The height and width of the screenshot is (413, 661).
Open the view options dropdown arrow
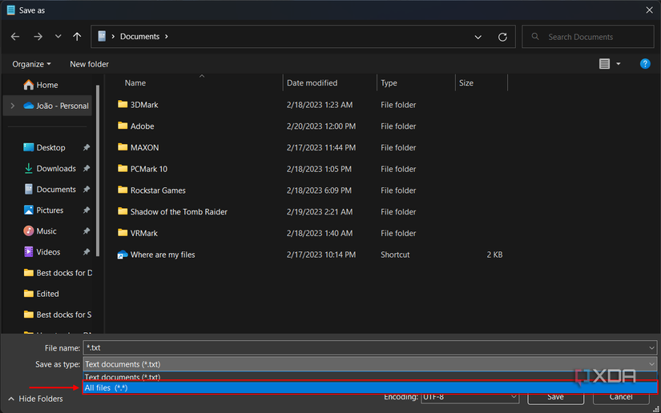coord(619,64)
